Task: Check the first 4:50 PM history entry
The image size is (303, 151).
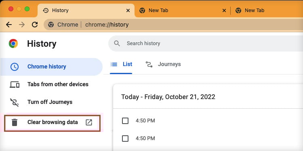Action: 125,121
